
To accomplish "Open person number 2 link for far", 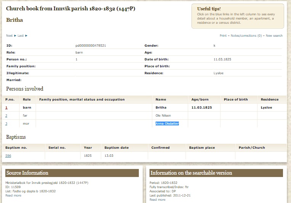I will (6, 115).
